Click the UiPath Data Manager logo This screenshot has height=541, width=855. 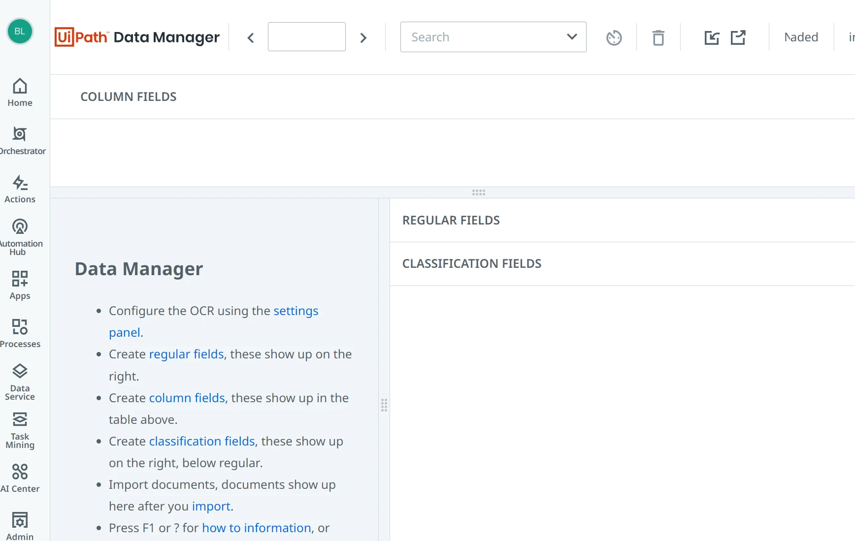pos(137,37)
